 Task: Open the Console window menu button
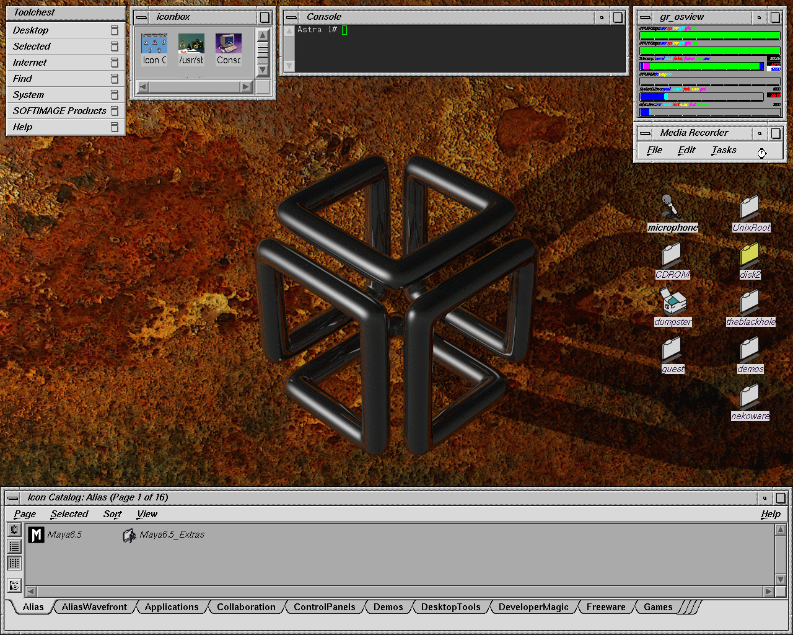pos(291,17)
